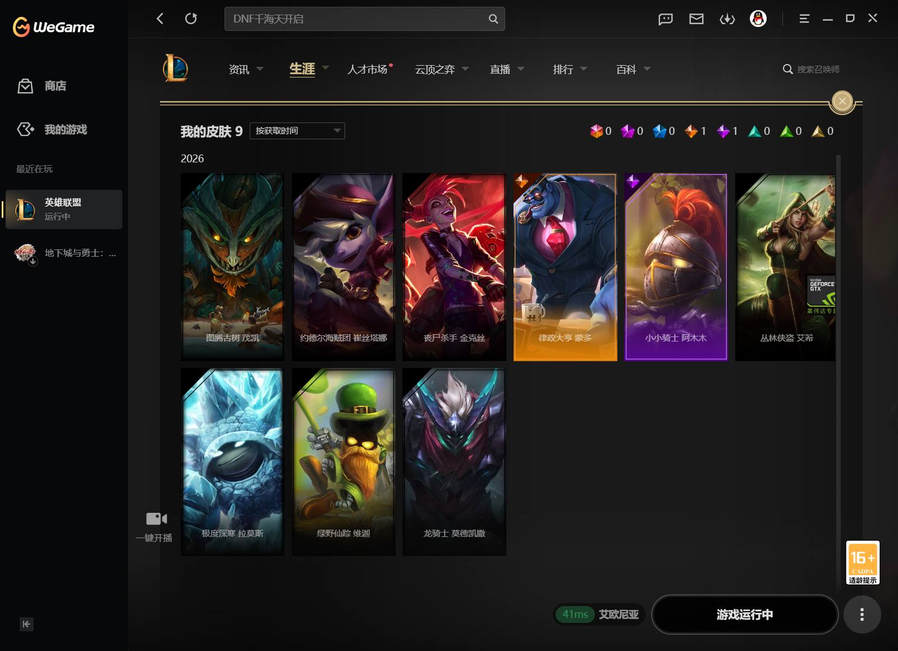Refresh the page with the reload icon

[191, 19]
